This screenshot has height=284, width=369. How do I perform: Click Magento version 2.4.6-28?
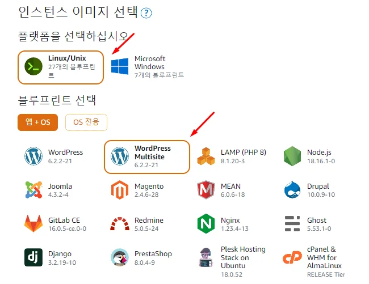pos(146,195)
